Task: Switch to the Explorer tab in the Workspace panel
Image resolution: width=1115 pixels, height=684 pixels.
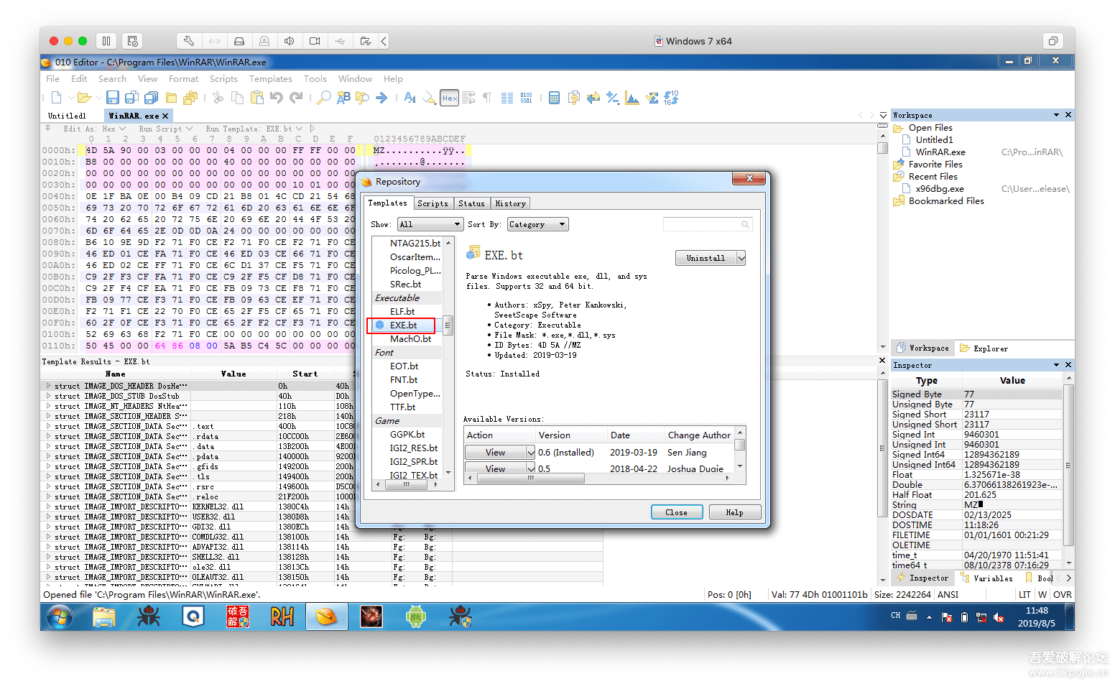Action: [984, 348]
